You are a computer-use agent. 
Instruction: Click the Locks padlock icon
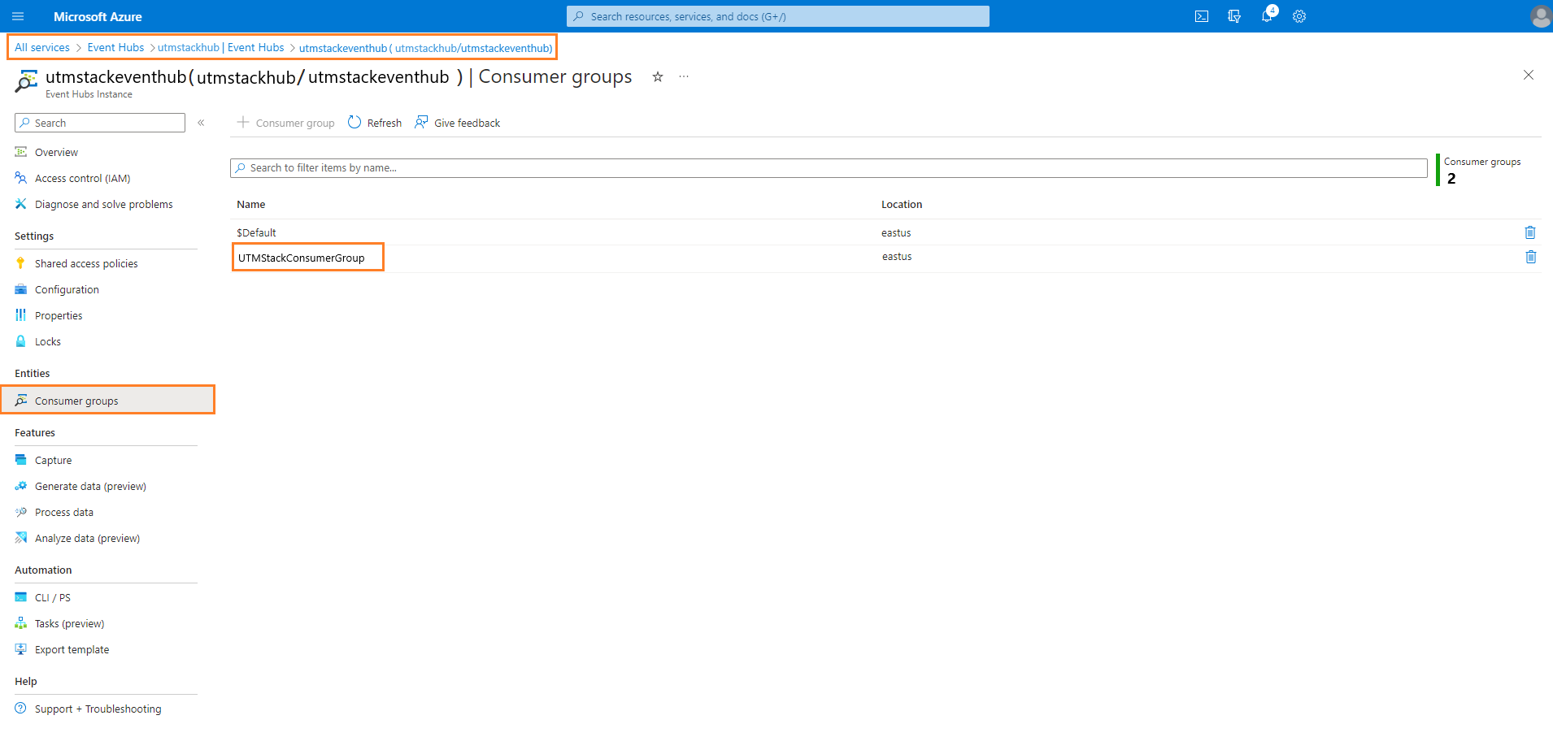point(21,341)
